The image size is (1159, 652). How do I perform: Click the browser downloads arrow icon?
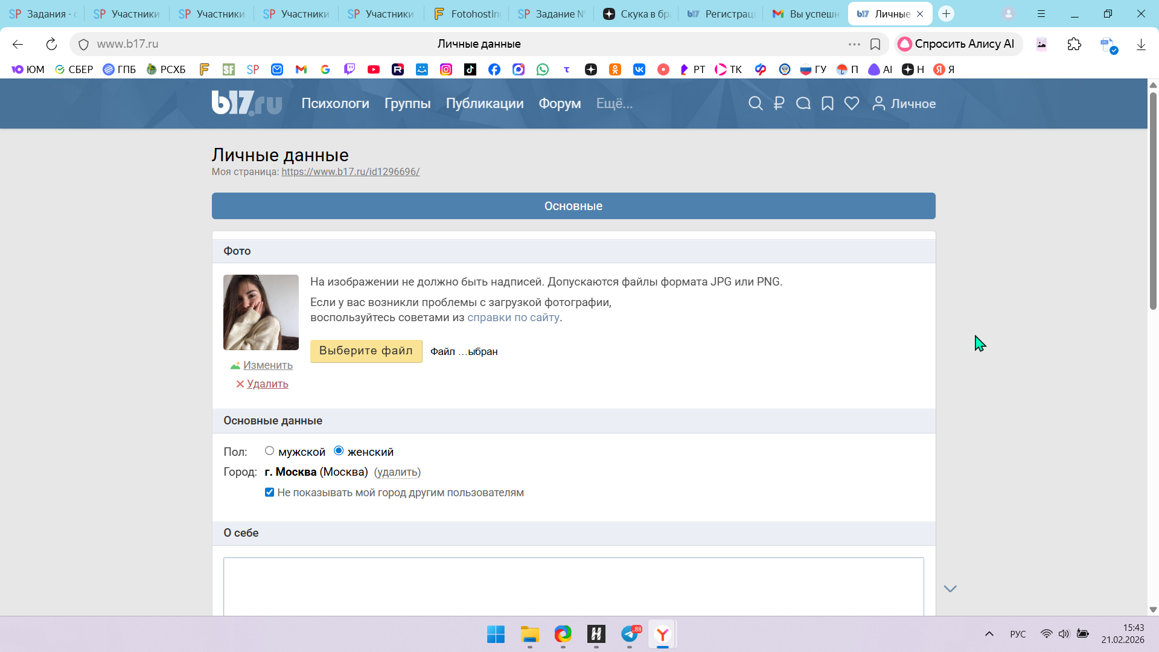click(1141, 44)
